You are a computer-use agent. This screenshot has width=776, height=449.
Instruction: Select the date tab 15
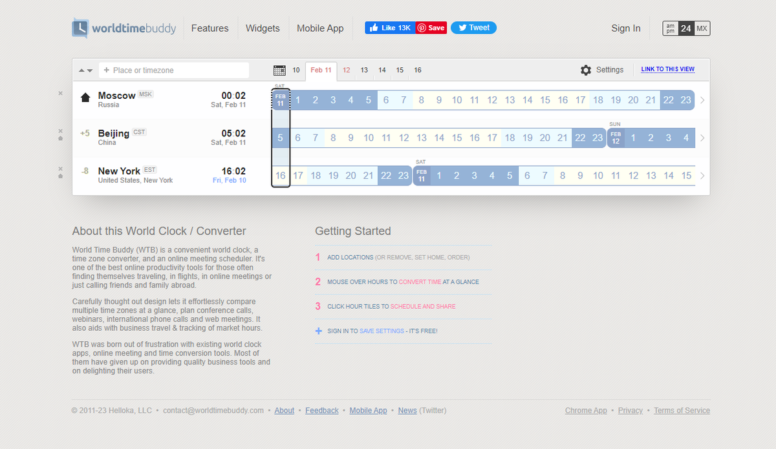(400, 70)
